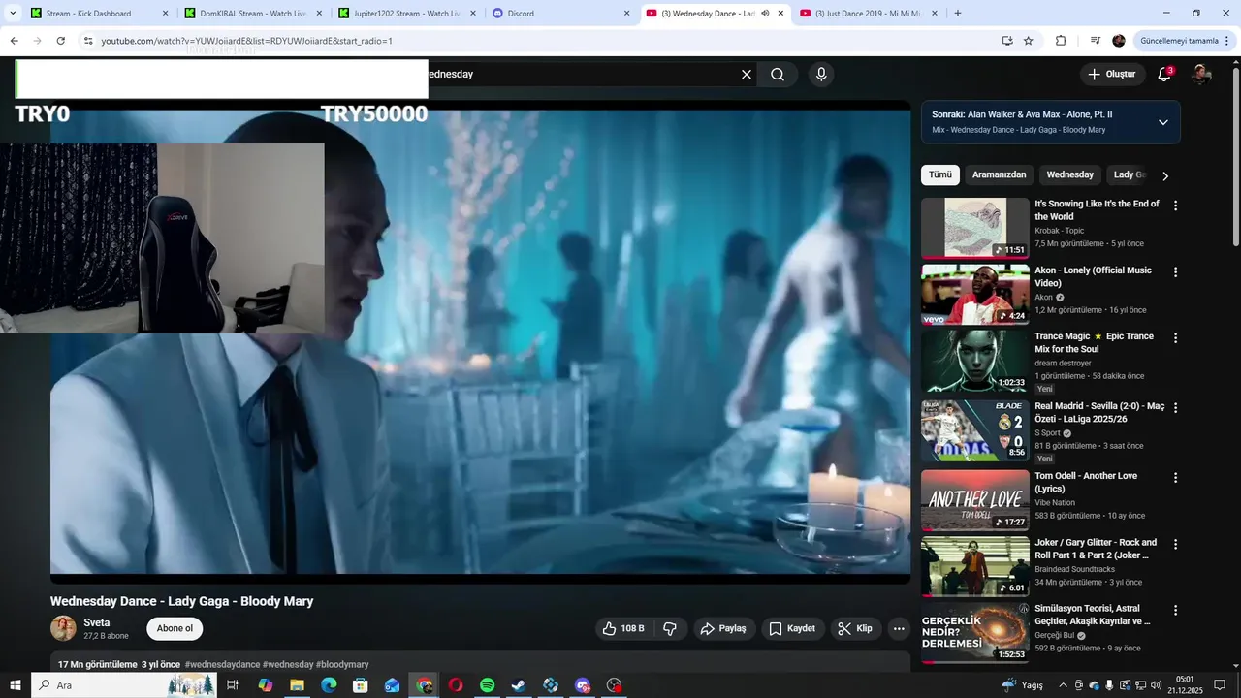Screen dimensions: 1241x698
Task: Switch to Jupiter1202 Stream tab
Action: tap(407, 14)
